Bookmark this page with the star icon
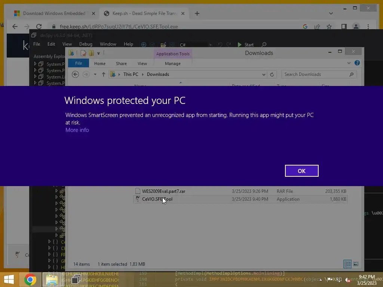383x287 pixels. (329, 27)
